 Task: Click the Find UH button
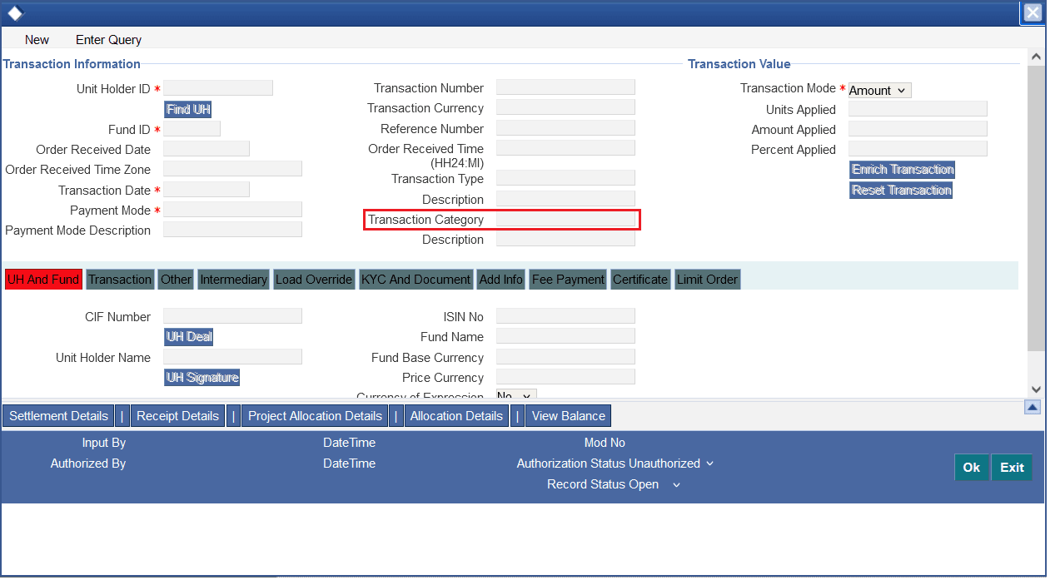[188, 109]
